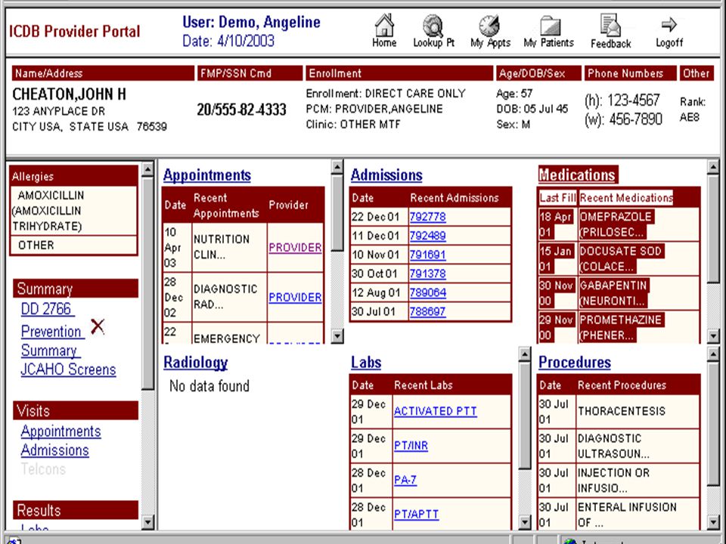Open the Home page icon
726x544 pixels.
tap(384, 26)
